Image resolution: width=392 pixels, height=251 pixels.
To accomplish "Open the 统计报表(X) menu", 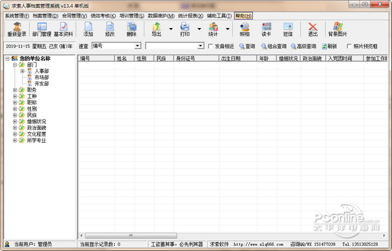I will click(191, 16).
